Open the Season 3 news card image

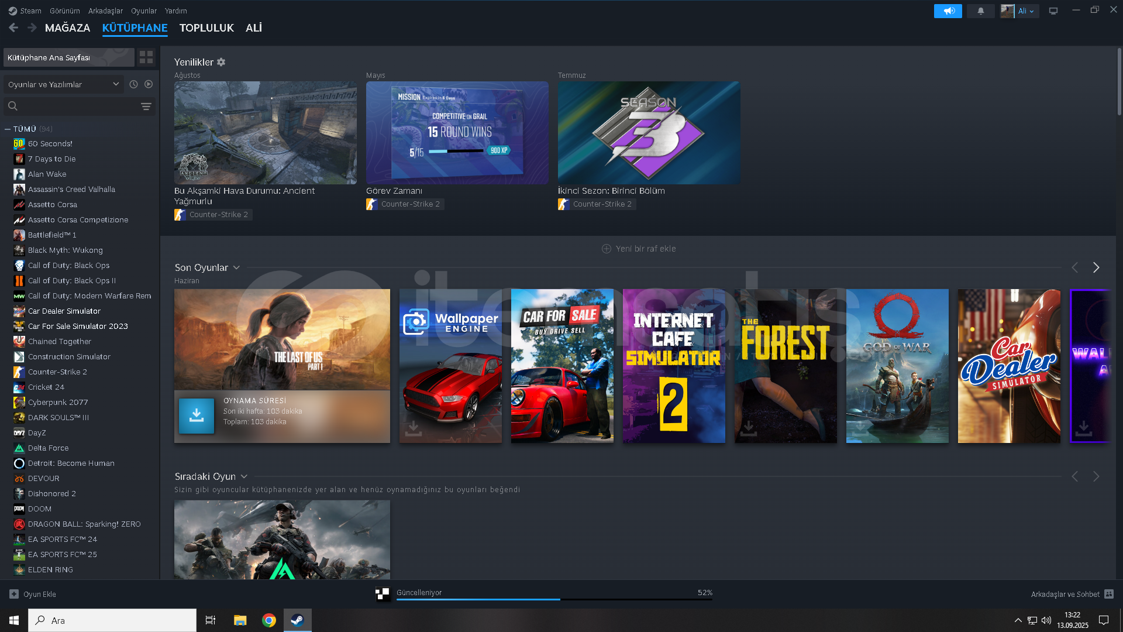click(x=649, y=133)
